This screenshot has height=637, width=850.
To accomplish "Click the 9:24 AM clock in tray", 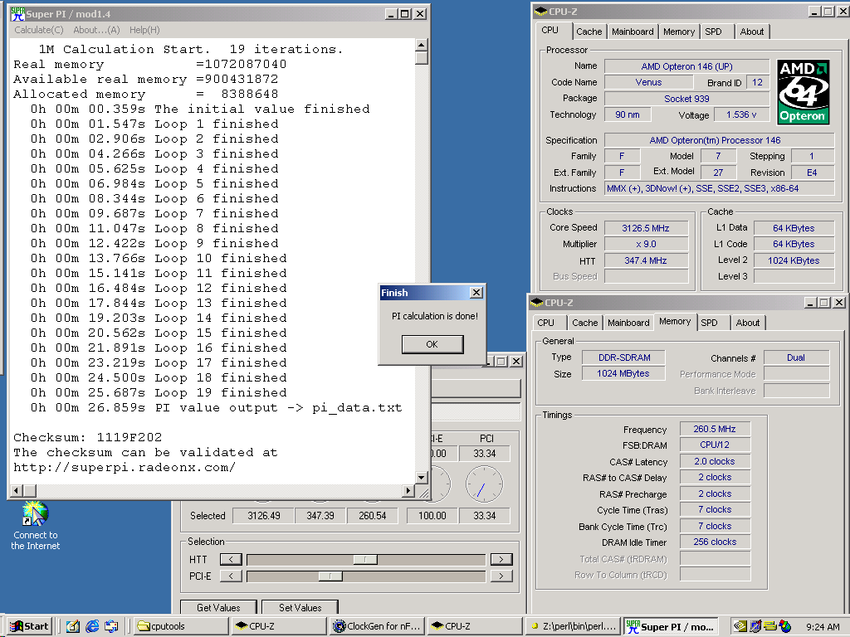I will [x=823, y=627].
